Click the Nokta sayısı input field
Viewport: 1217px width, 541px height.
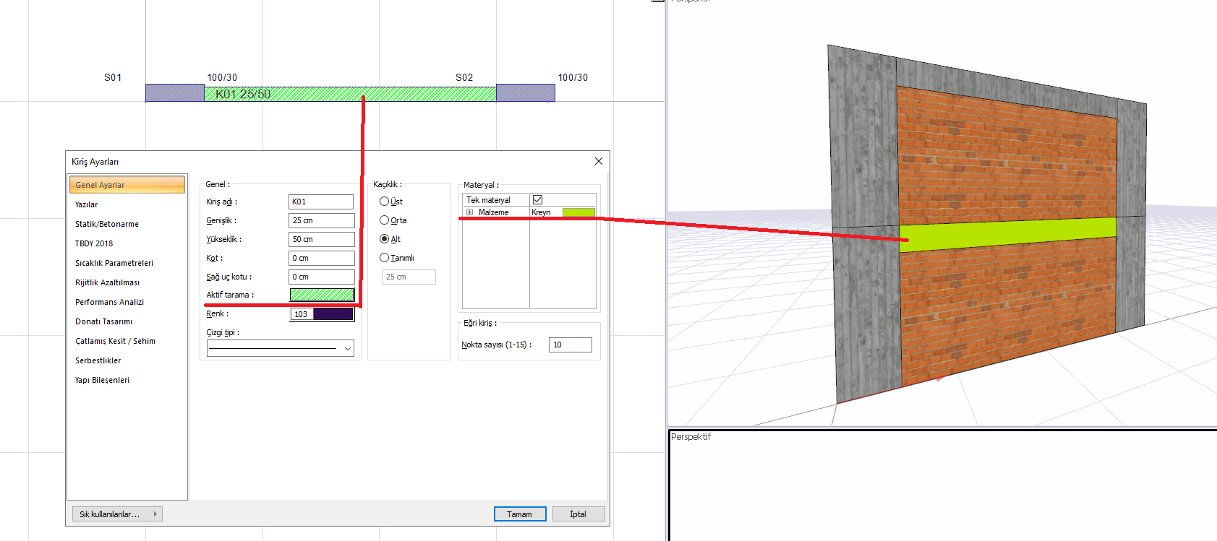click(x=570, y=345)
